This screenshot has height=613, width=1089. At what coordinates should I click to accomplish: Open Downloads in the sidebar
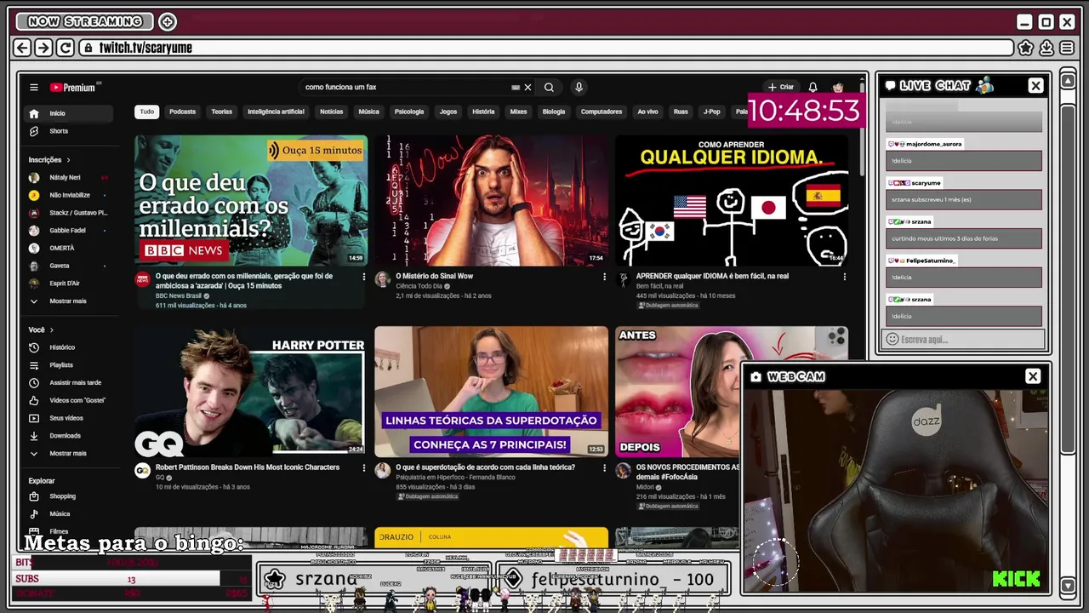coord(68,436)
